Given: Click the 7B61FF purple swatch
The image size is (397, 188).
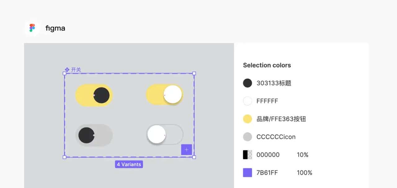Looking at the screenshot, I should (x=247, y=172).
